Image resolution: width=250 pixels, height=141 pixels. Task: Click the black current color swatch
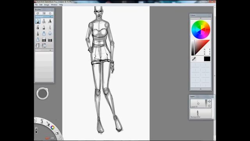coord(207,59)
